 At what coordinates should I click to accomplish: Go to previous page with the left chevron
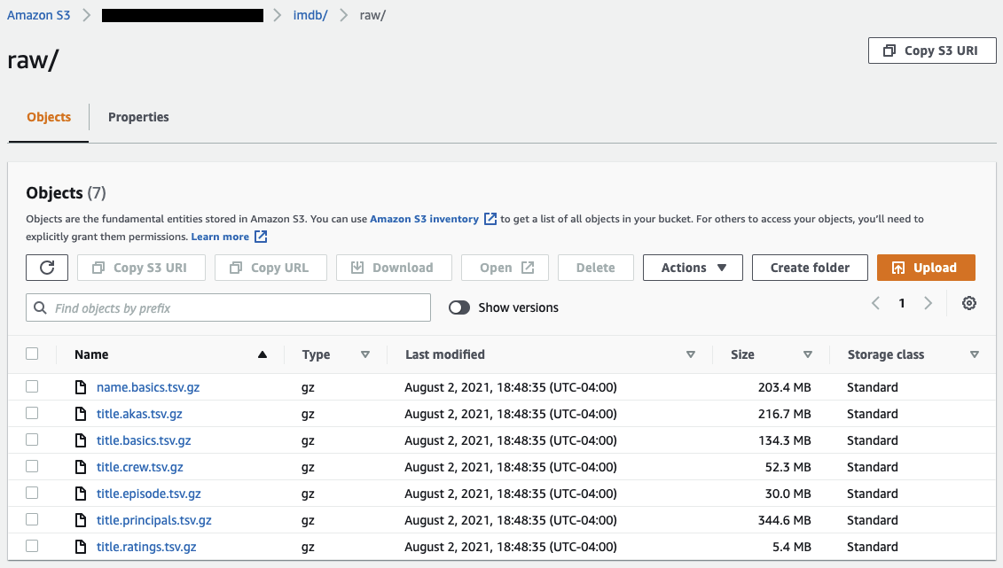875,304
